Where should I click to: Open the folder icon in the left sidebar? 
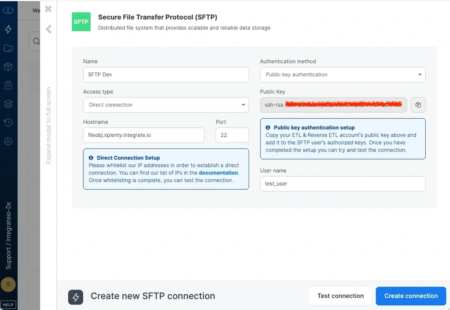click(x=8, y=48)
